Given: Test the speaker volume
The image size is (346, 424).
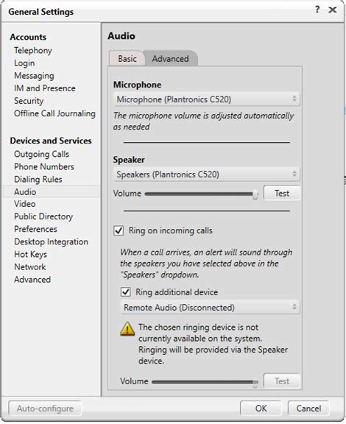Looking at the screenshot, I should (282, 193).
